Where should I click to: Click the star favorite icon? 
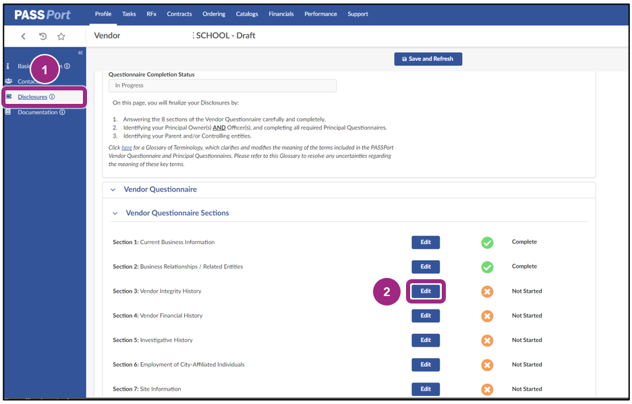(61, 37)
